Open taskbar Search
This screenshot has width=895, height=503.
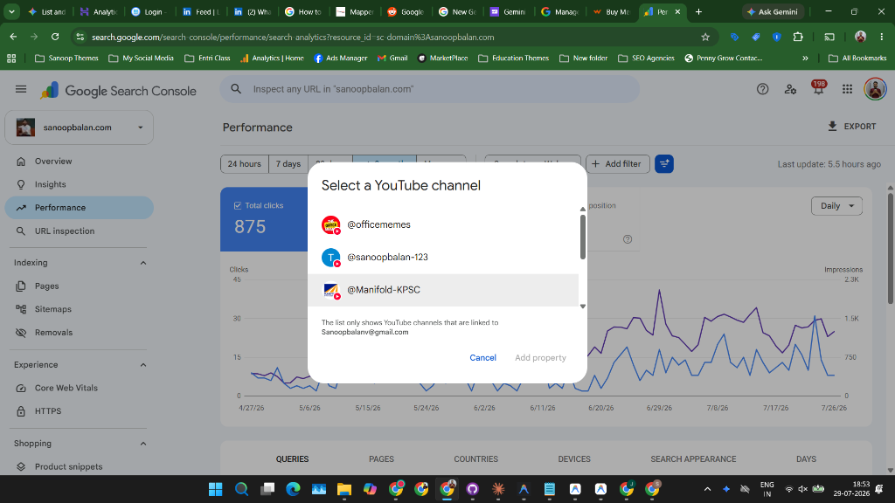coord(241,489)
